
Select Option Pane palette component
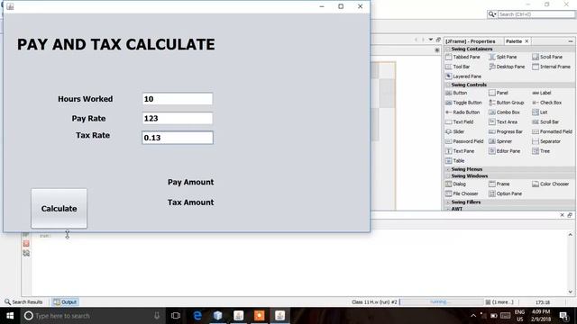point(505,193)
